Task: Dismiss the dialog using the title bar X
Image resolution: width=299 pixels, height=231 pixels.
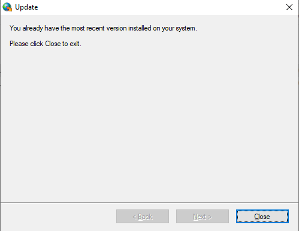Action: pos(289,7)
